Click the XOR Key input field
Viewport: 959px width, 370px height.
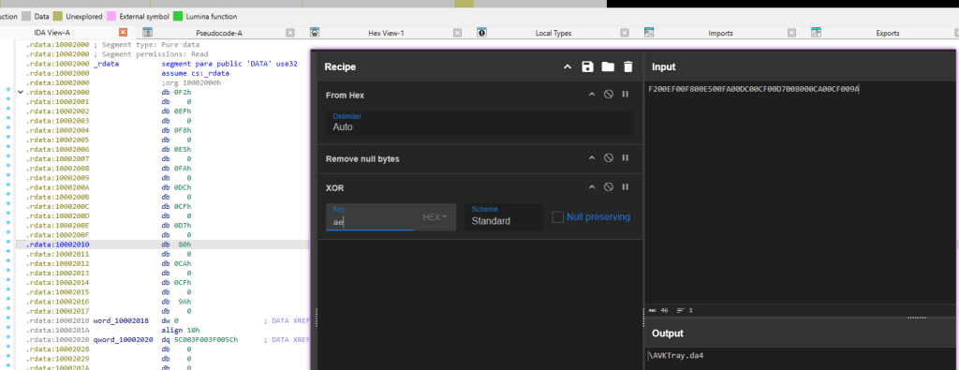pos(369,217)
